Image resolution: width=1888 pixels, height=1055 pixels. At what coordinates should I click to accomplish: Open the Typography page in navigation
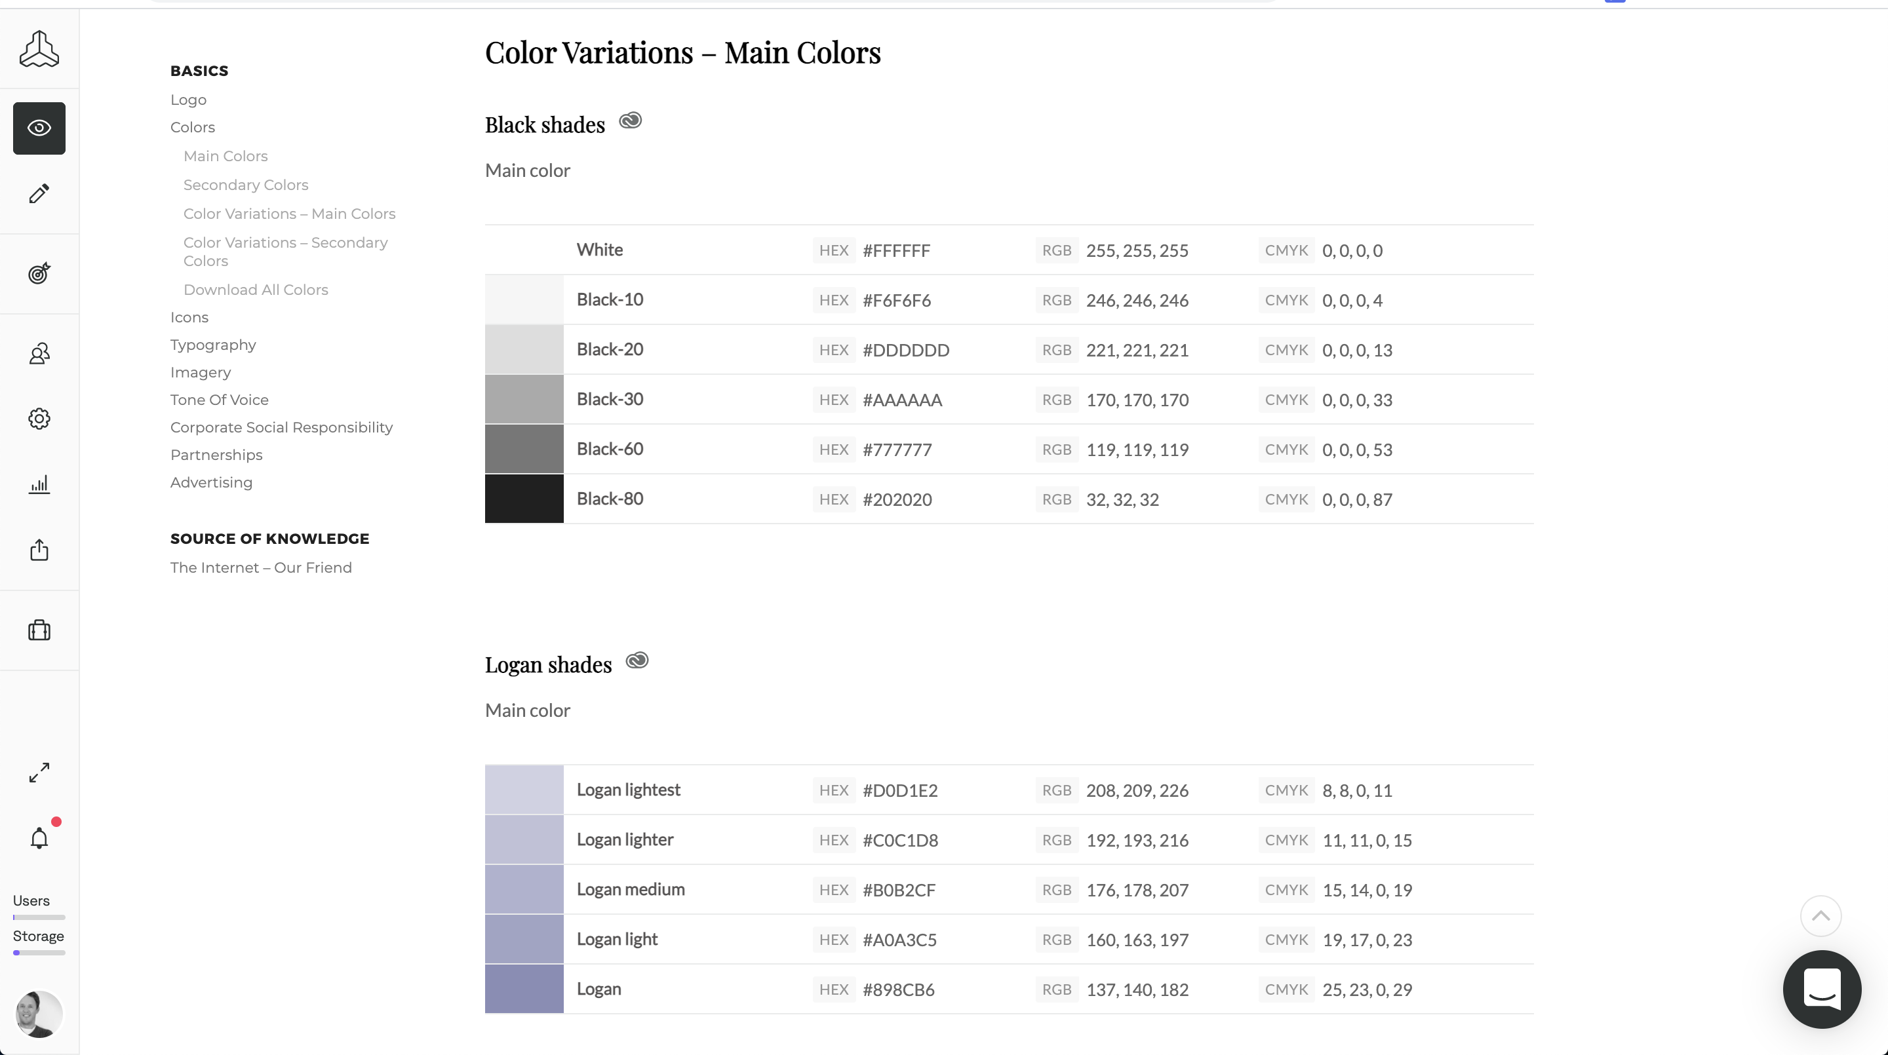point(213,345)
